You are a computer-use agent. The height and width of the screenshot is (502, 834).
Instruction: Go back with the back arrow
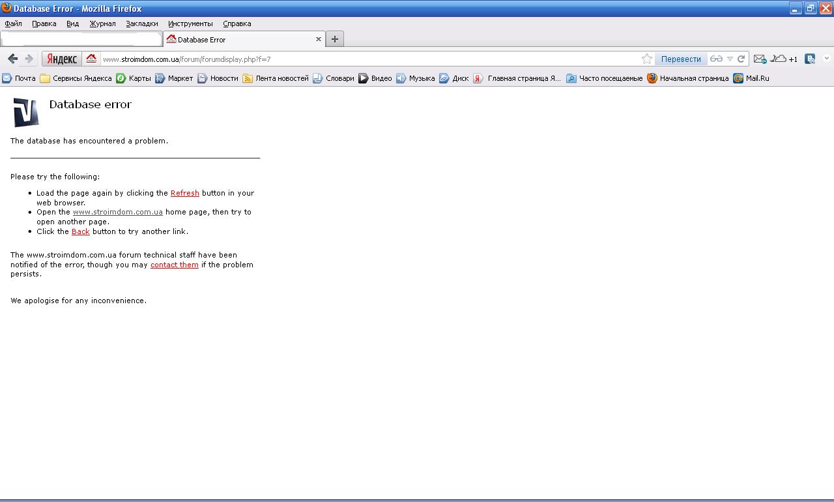[x=12, y=59]
